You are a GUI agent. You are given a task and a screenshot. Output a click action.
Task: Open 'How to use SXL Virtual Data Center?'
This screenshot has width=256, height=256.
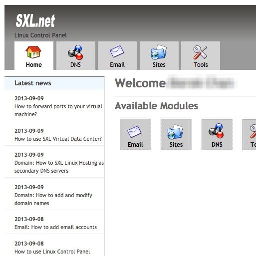[58, 139]
